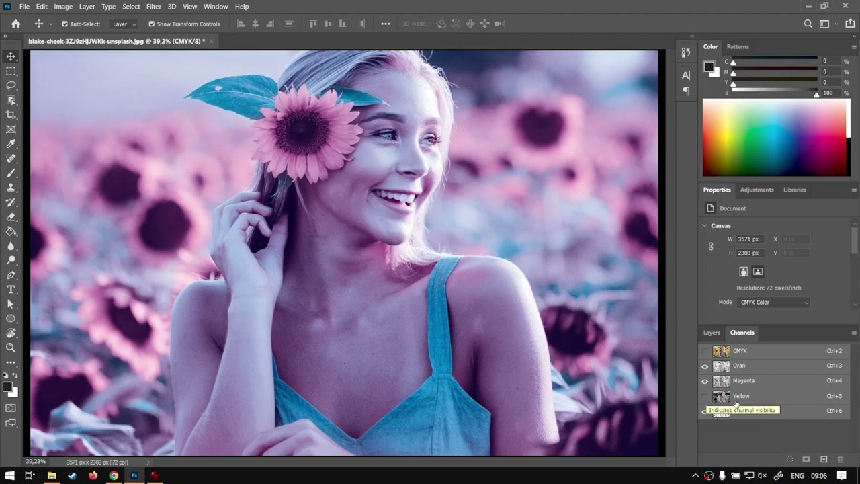Screen dimensions: 860x484
Task: Activate the Zoom tool in toolbar
Action: pyautogui.click(x=11, y=348)
